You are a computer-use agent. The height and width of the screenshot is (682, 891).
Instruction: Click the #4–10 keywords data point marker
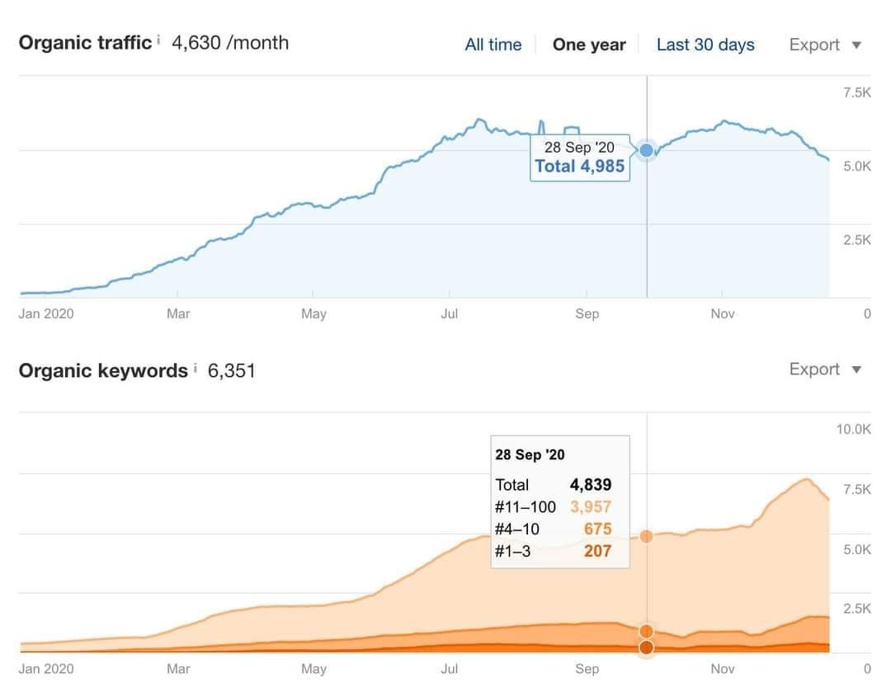(646, 631)
